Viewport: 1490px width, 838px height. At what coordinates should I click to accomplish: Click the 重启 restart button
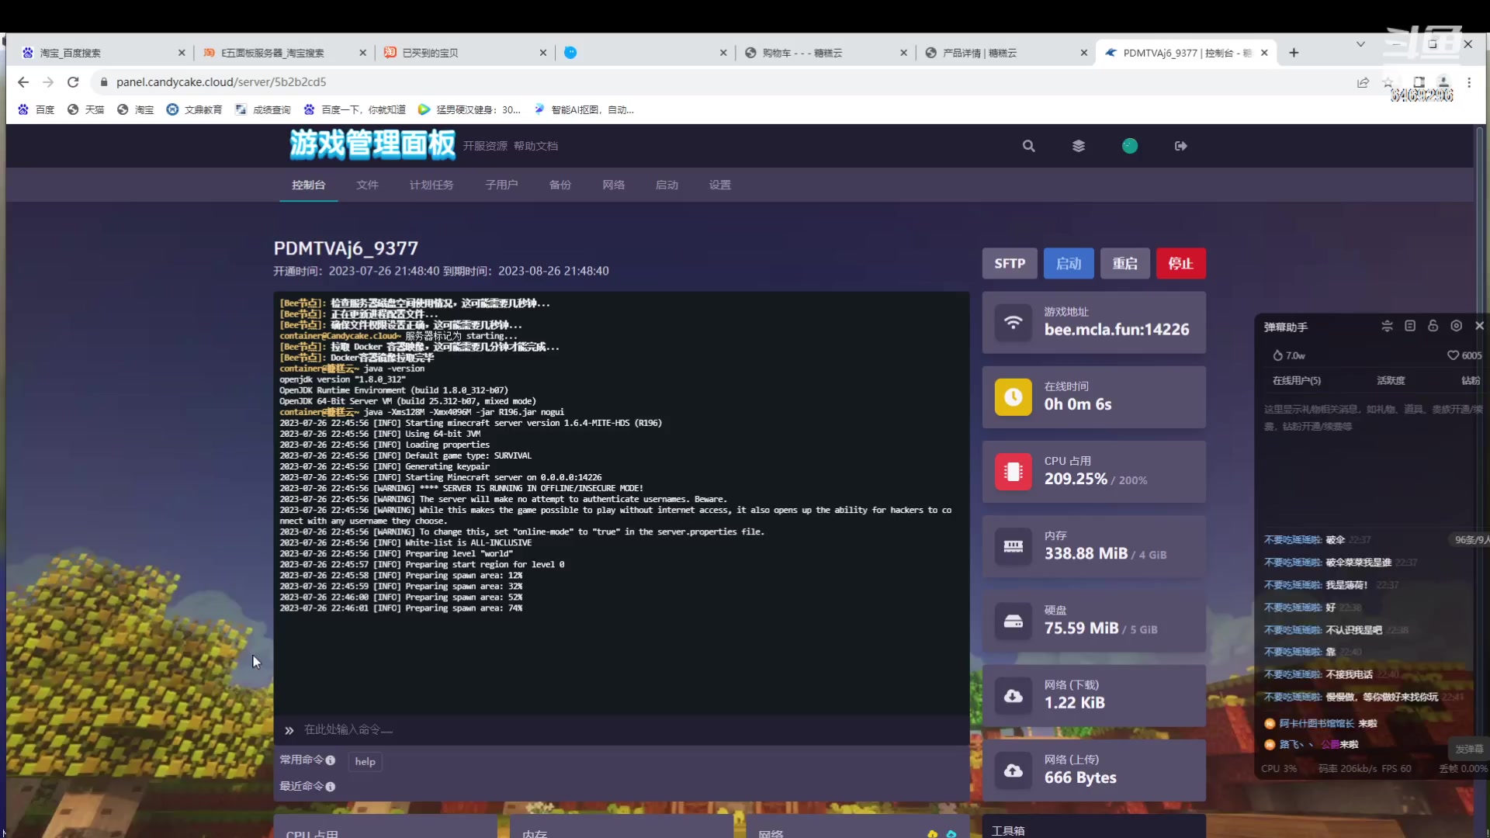point(1124,264)
